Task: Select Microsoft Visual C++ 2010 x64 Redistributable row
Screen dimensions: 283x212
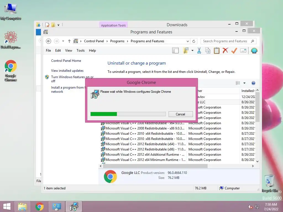Action: point(178,134)
